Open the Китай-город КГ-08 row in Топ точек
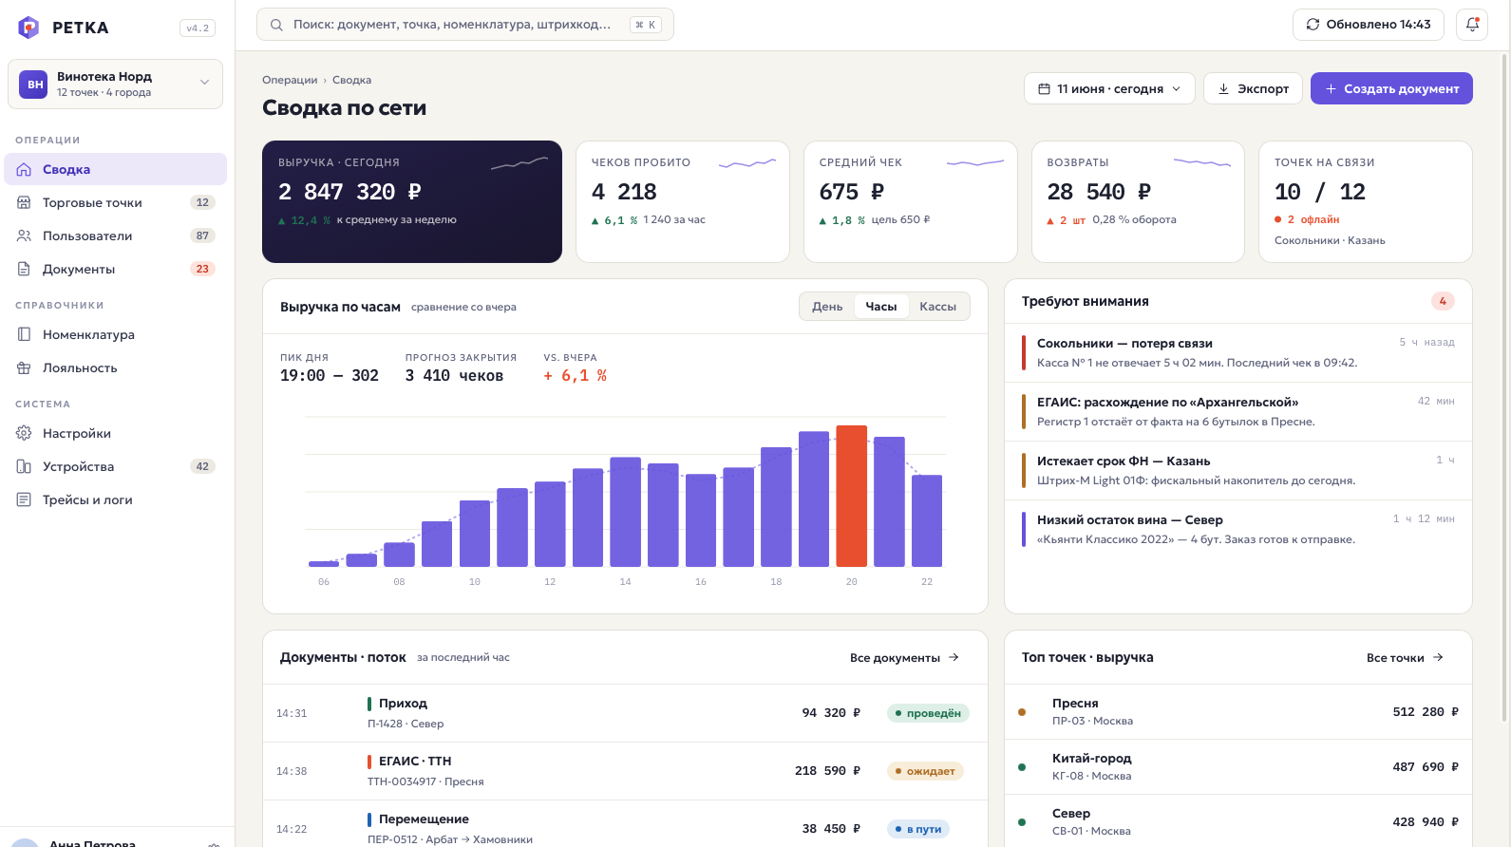The height and width of the screenshot is (847, 1511). pos(1238,767)
